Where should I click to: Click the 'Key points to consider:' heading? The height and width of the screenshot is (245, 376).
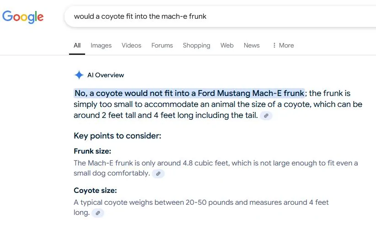(118, 136)
